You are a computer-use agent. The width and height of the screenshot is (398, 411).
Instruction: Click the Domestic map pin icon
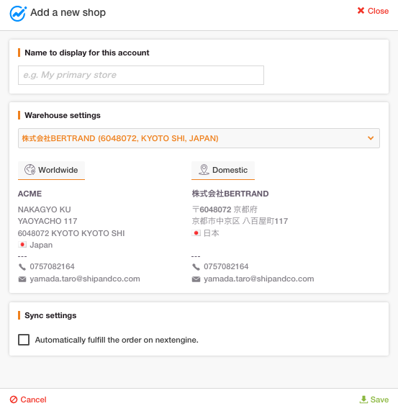click(x=204, y=170)
